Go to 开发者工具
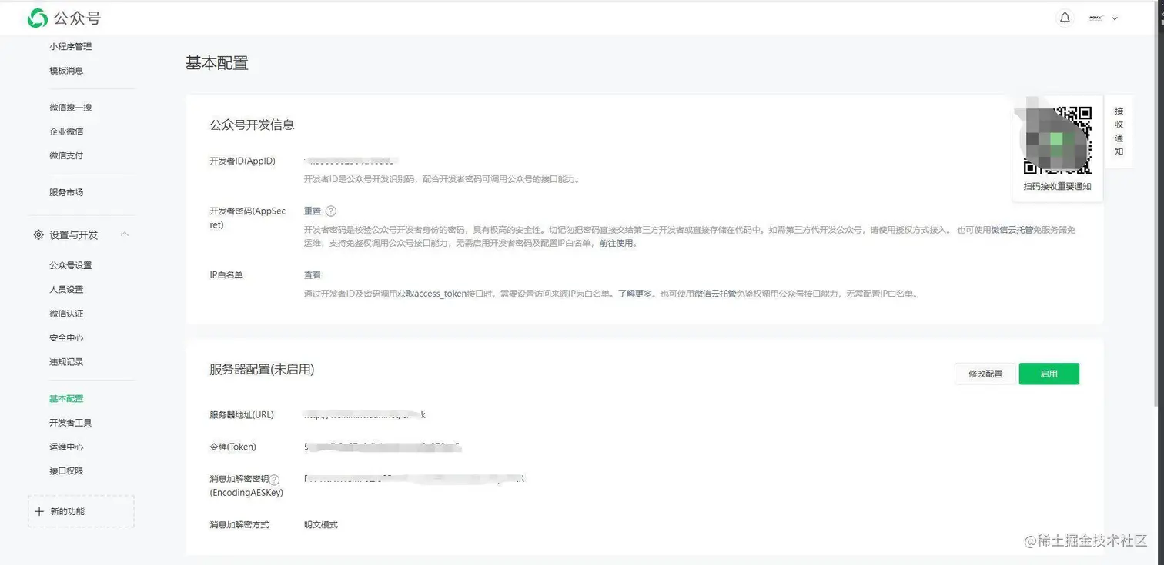Screen dimensions: 1164x565 (70, 423)
